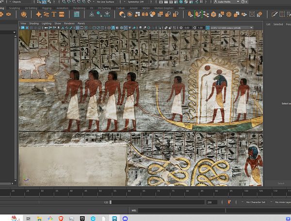This screenshot has height=221, width=291.
Task: Open the Shading panel menu
Action: coord(34,23)
